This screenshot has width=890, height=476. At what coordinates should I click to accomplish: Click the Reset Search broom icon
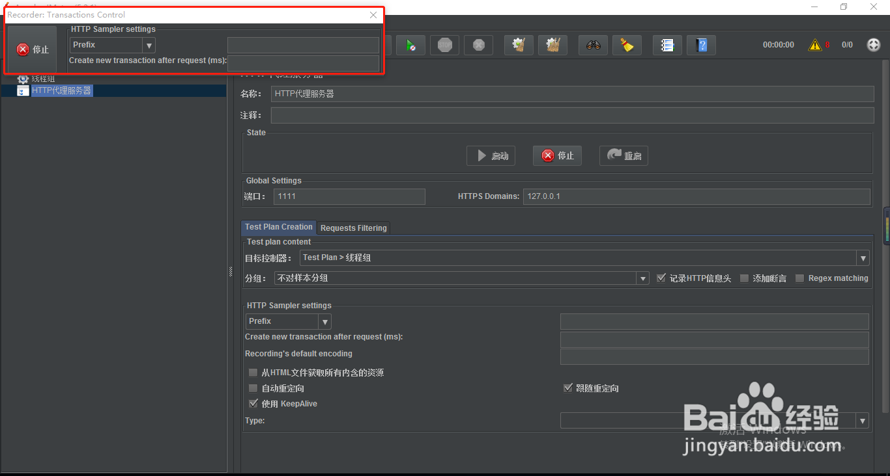(627, 45)
